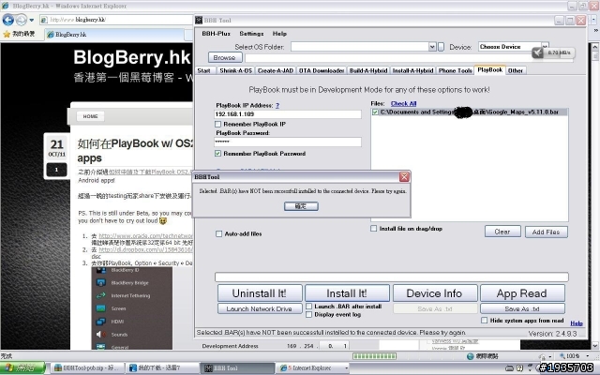Click the Internet Explorer forward arrow
The image size is (600, 375).
pos(22,20)
